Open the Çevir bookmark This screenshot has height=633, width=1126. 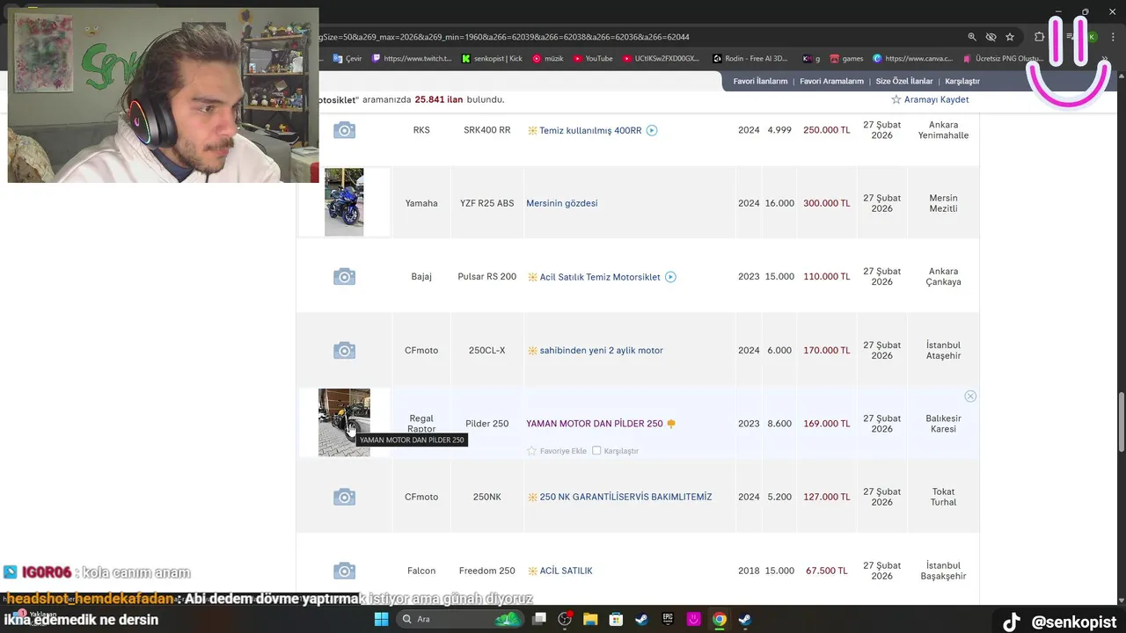346,59
